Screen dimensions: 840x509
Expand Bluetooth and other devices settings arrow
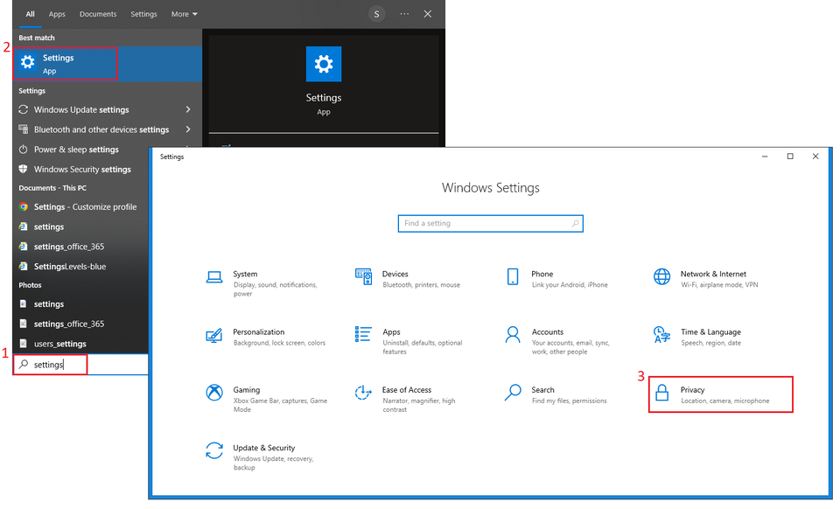pyautogui.click(x=188, y=129)
